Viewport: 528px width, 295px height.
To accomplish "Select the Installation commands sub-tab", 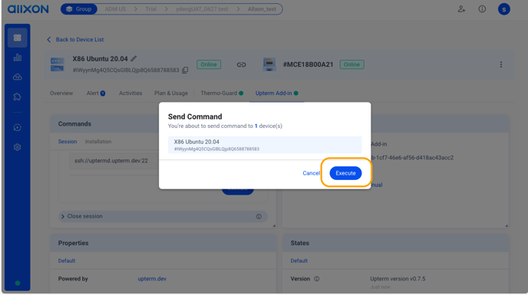I will [x=98, y=142].
